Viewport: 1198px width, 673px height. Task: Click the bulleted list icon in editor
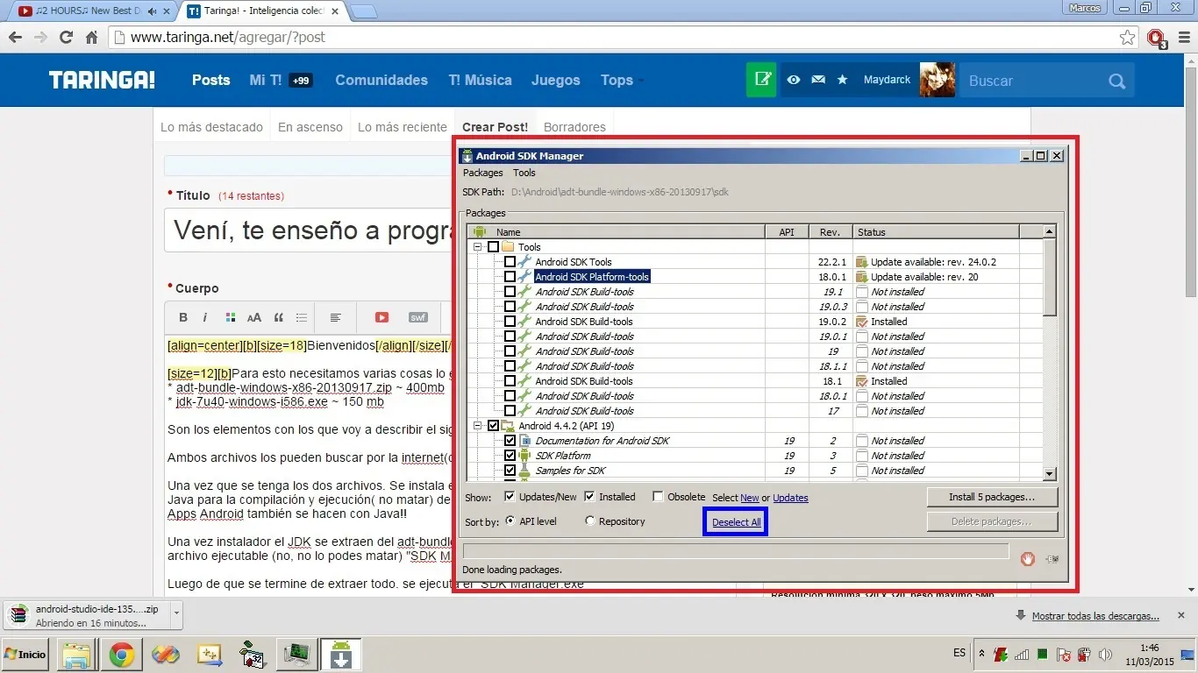[302, 317]
